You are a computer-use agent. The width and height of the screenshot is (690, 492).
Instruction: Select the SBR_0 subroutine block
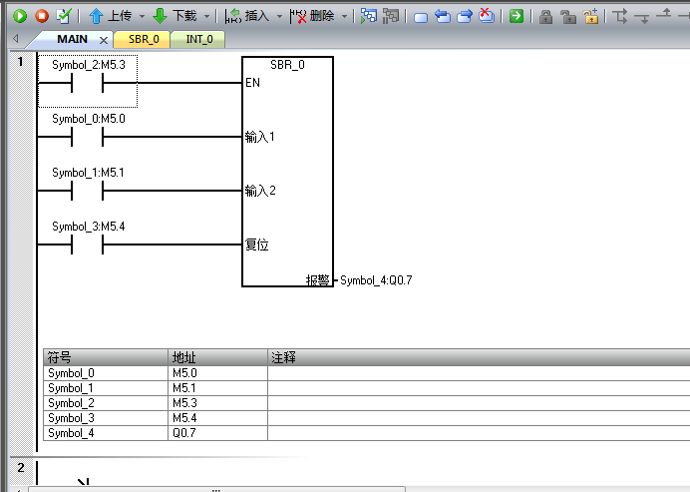[x=287, y=170]
